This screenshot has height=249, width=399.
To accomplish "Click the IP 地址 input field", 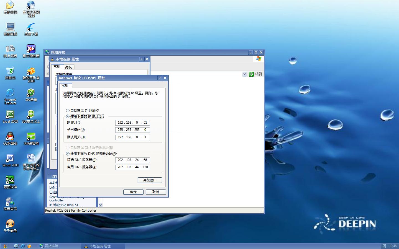I will (x=132, y=123).
